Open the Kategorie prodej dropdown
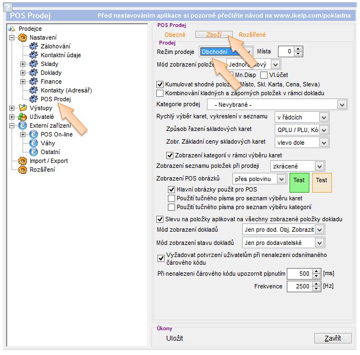360x355 pixels. pyautogui.click(x=342, y=105)
